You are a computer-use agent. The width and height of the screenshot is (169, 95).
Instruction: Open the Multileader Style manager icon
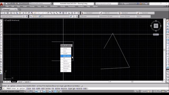pyautogui.click(x=138, y=13)
